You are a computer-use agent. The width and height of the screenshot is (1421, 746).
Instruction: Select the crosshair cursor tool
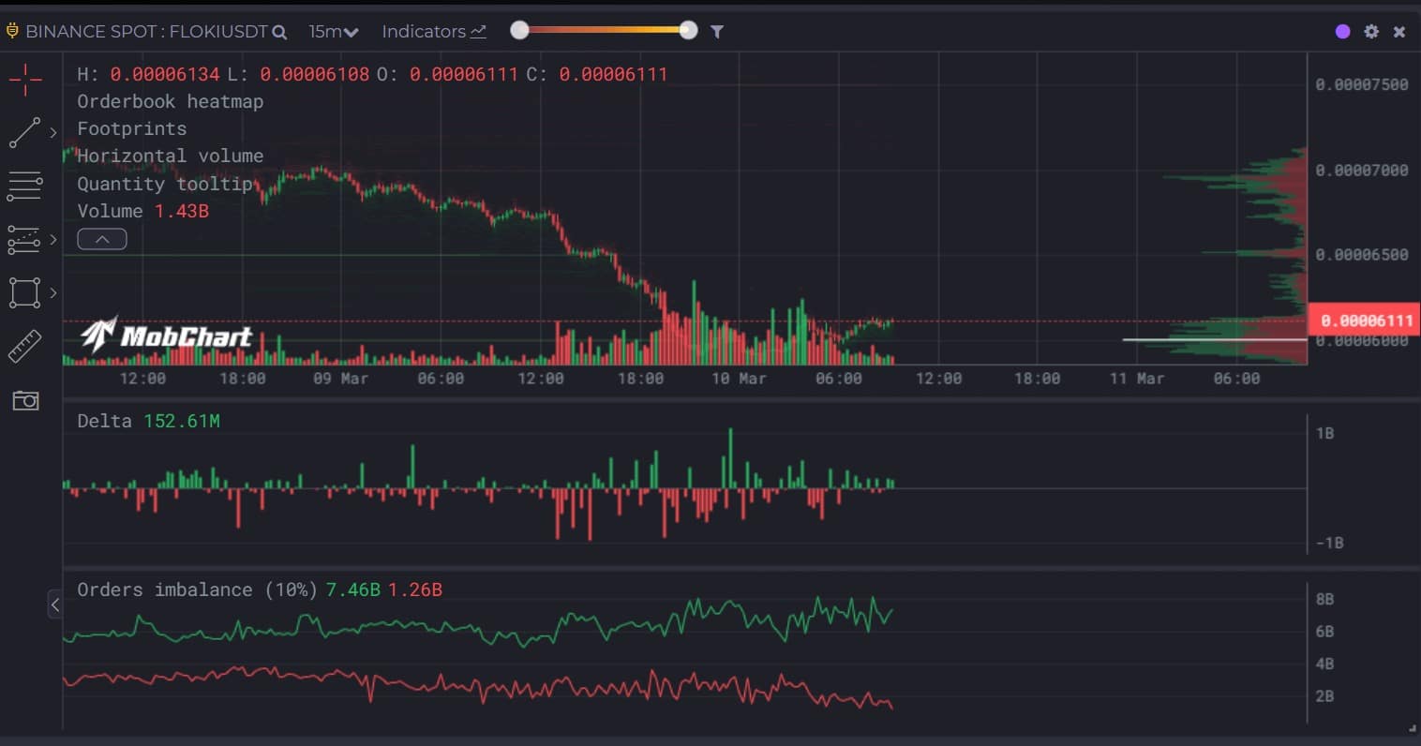(x=25, y=80)
